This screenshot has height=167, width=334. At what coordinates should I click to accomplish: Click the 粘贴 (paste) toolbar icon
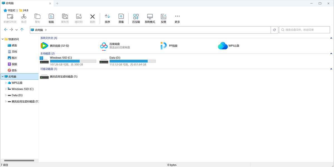click(51, 16)
